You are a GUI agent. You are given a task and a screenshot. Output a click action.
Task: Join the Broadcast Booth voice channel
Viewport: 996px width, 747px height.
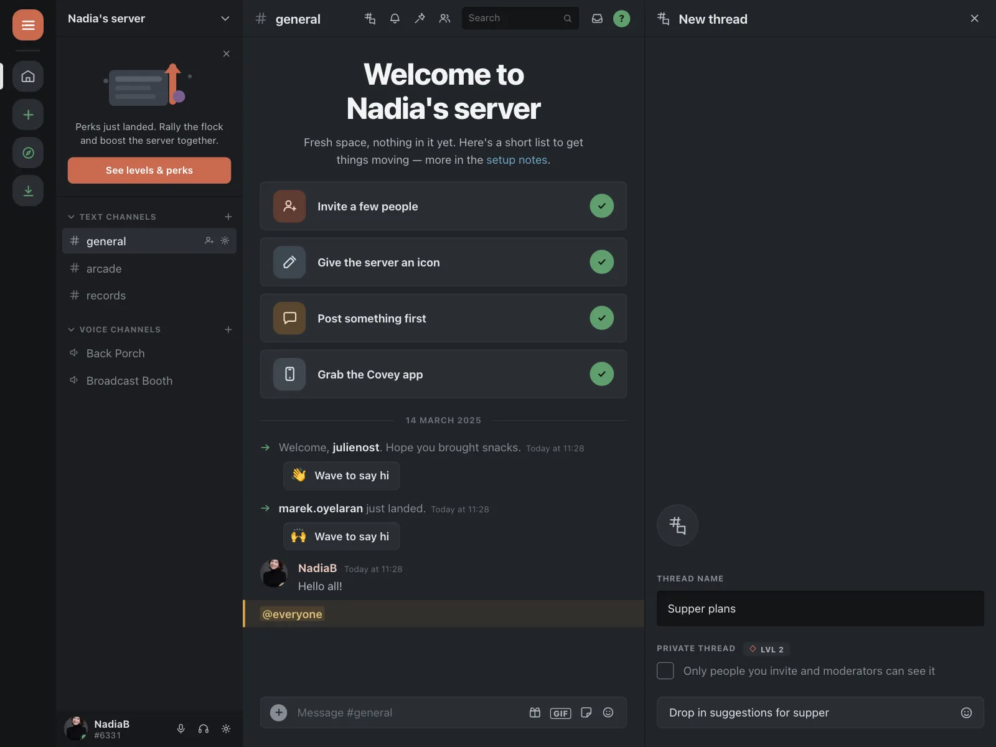(x=149, y=380)
